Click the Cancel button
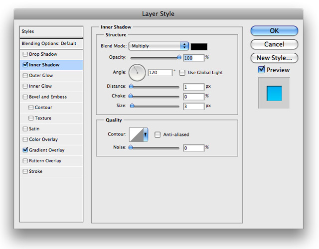The width and height of the screenshot is (319, 249). [x=274, y=44]
